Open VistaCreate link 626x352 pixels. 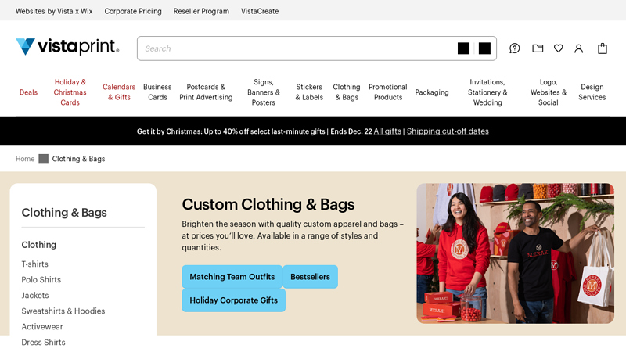click(x=260, y=11)
